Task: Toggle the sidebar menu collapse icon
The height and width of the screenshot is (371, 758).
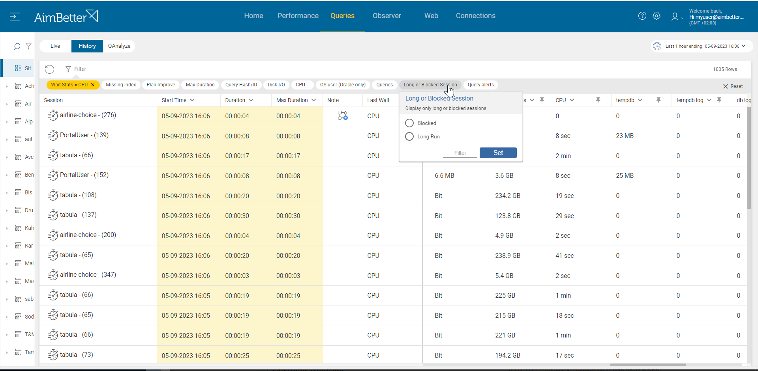Action: [x=15, y=17]
